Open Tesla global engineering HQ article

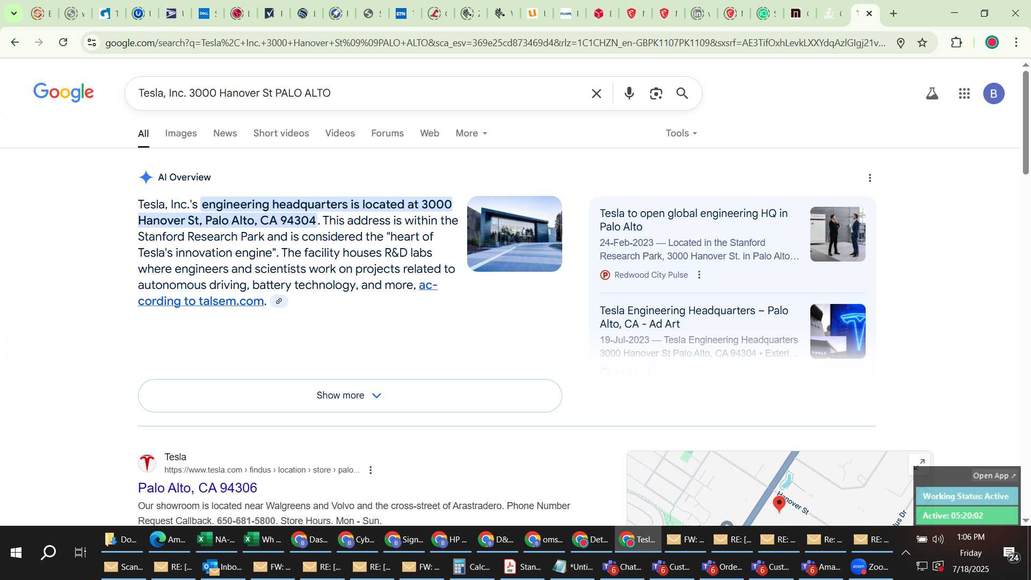[x=693, y=220]
